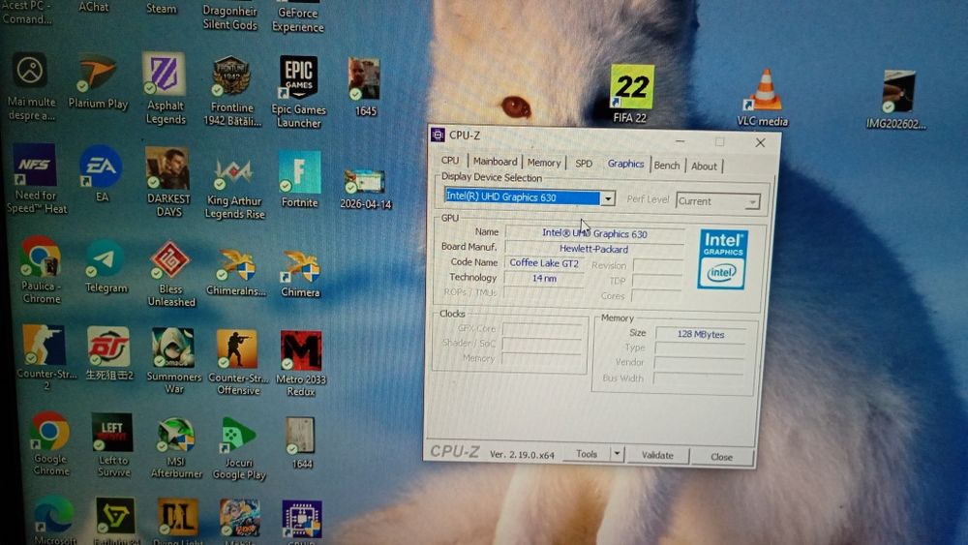Click the Hewlett-Packard board manufacturer field

(594, 249)
